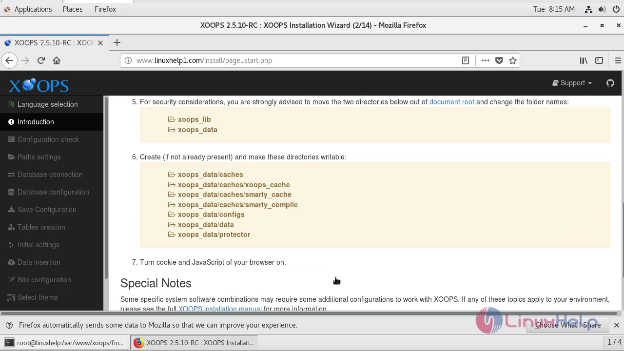Image resolution: width=624 pixels, height=351 pixels.
Task: Click the XOOPS logo
Action: click(39, 85)
